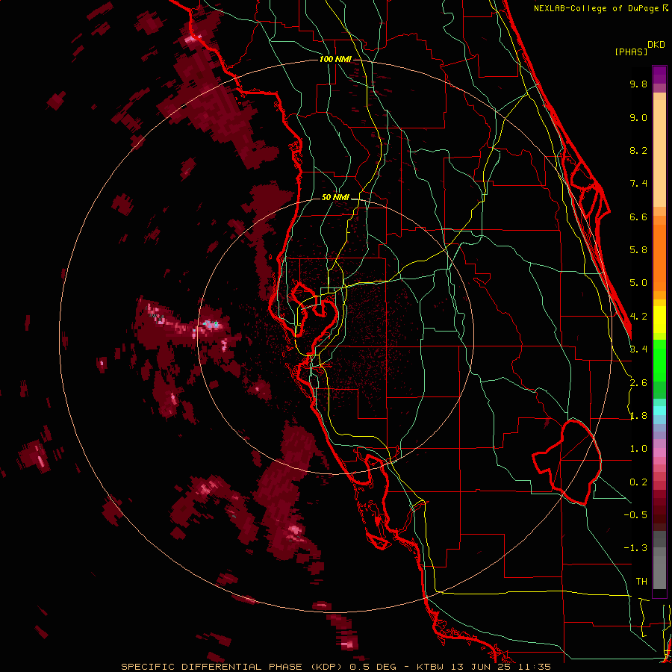Click the 9.8 value on the scale
Viewport: 672px width, 672px height.
[x=638, y=84]
